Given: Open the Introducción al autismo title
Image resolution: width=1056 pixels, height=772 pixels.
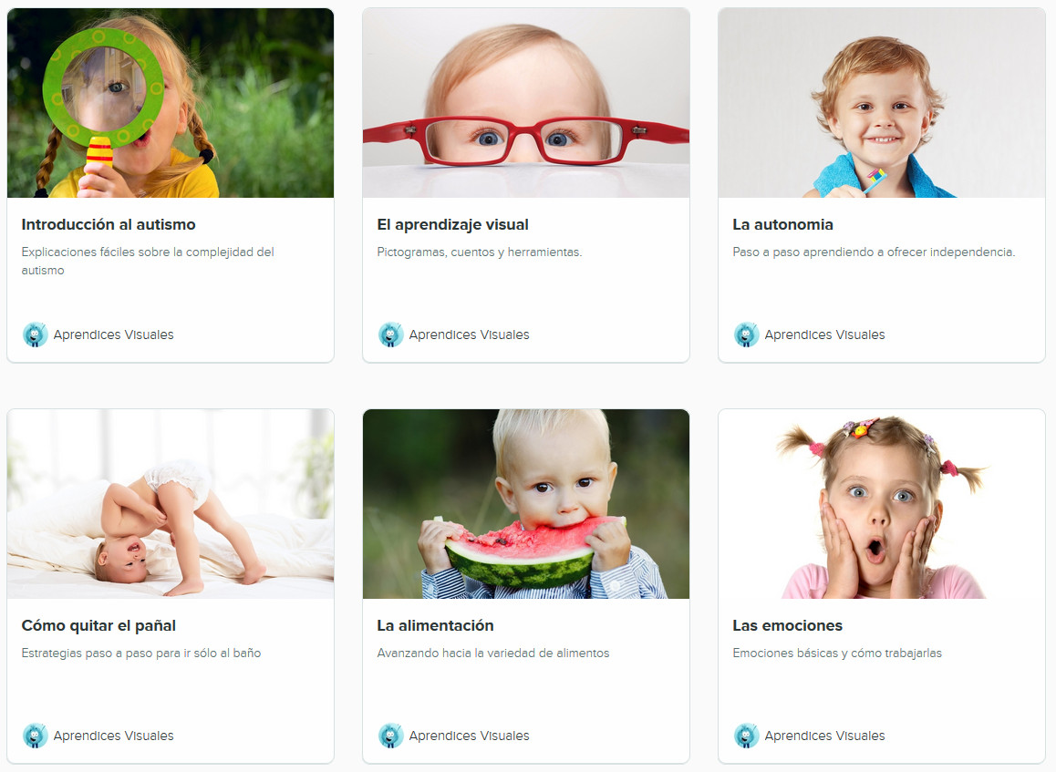Looking at the screenshot, I should click(x=109, y=225).
